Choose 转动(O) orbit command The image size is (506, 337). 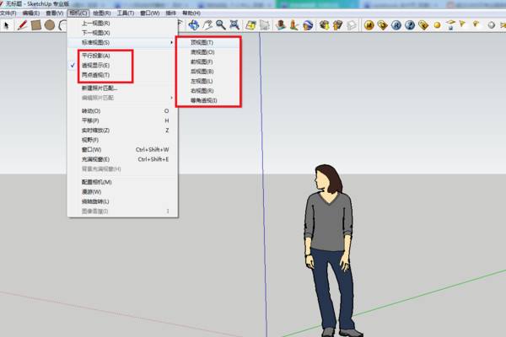coord(91,110)
